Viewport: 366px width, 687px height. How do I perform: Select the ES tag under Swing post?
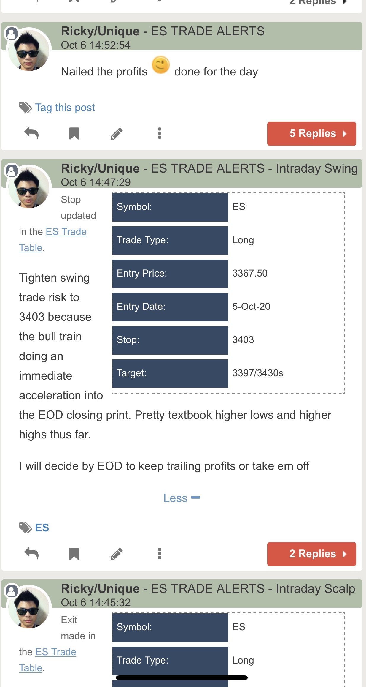click(x=42, y=528)
